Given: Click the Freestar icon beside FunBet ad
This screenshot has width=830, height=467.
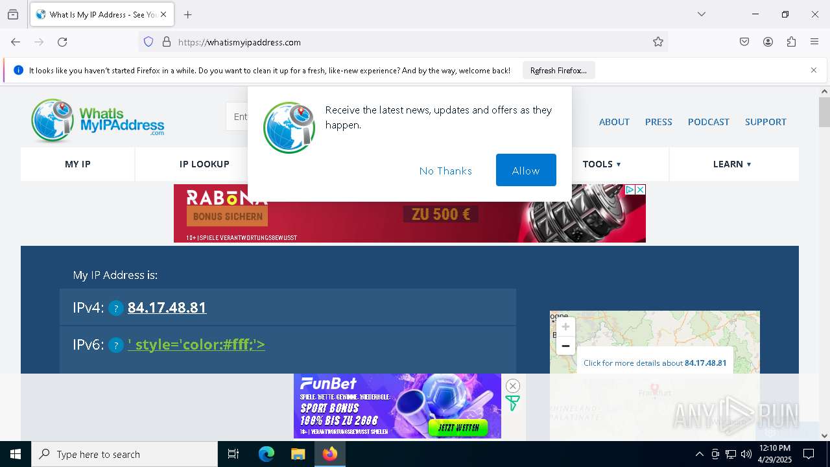Looking at the screenshot, I should (512, 403).
